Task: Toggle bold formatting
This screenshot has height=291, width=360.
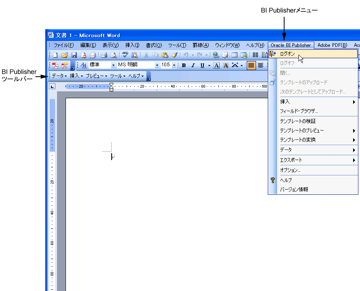Action: 184,65
